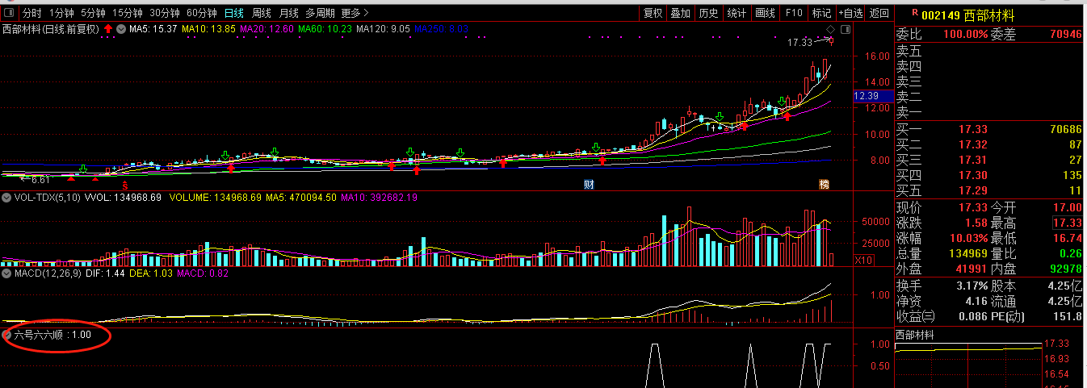Screen dimensions: 1087x388
Task: Click the blue 财 finance marker on the chart
Action: 590,184
